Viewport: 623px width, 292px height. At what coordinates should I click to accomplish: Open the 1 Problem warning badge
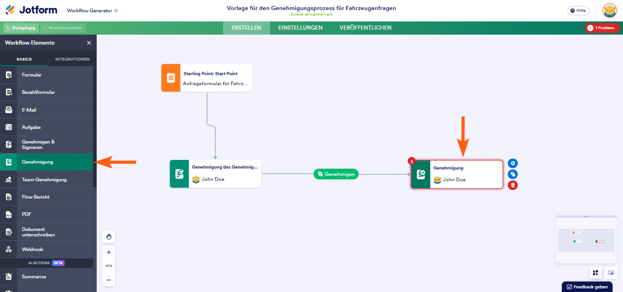602,28
